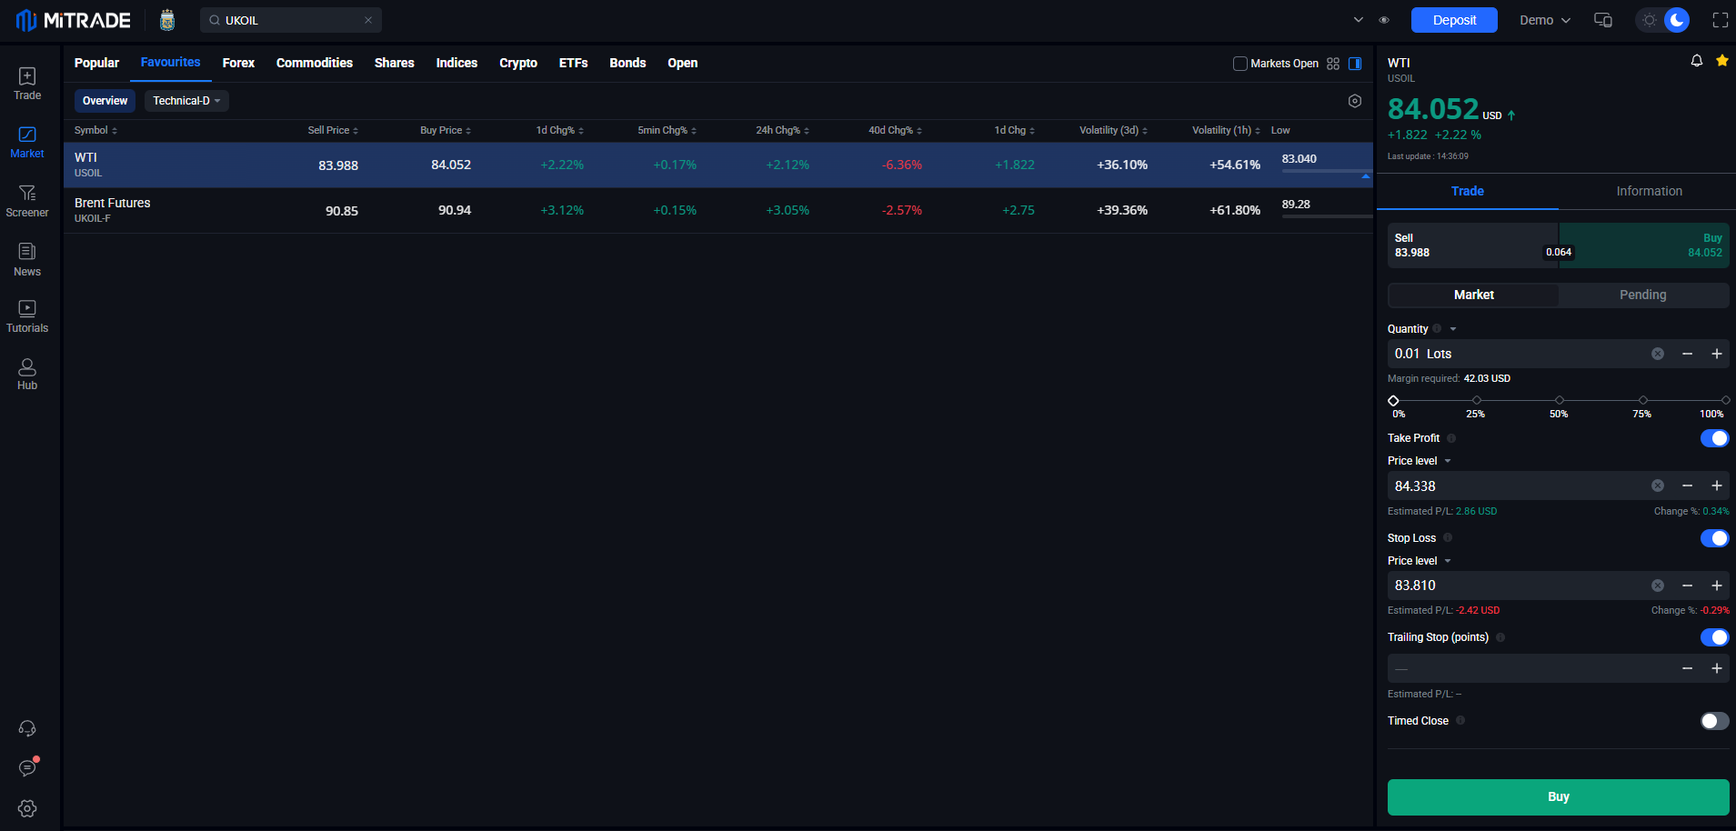The width and height of the screenshot is (1736, 831).
Task: Open the Screener sidebar icon
Action: coord(27,200)
